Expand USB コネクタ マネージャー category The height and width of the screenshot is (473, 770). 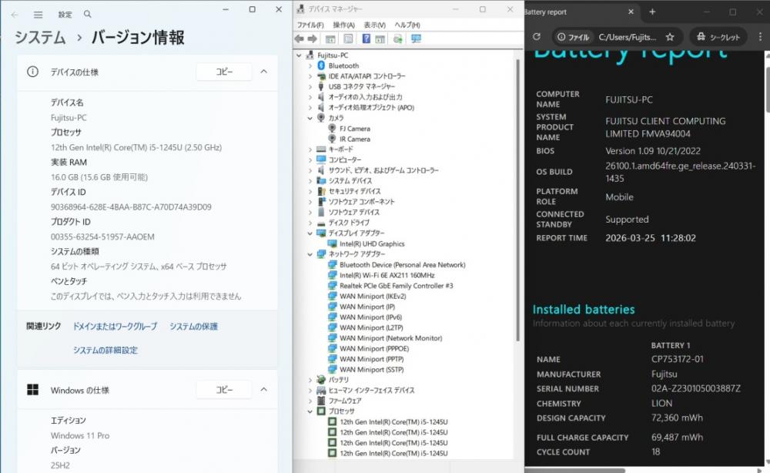[x=310, y=86]
